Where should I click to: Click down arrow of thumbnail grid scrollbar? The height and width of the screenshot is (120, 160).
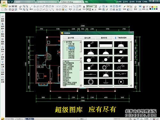click(x=131, y=85)
